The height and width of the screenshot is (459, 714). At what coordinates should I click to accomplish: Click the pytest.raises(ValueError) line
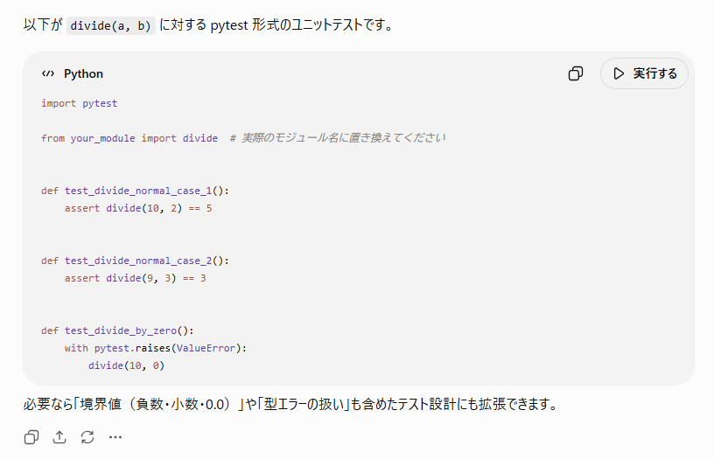tap(155, 348)
